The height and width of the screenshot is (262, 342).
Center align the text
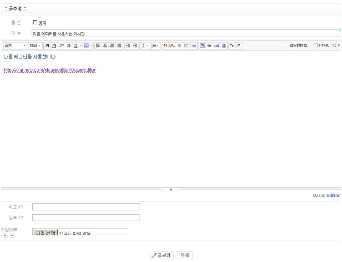click(x=105, y=46)
